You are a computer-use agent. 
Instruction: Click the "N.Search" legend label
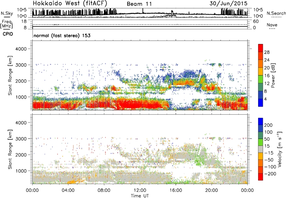(x=276, y=13)
